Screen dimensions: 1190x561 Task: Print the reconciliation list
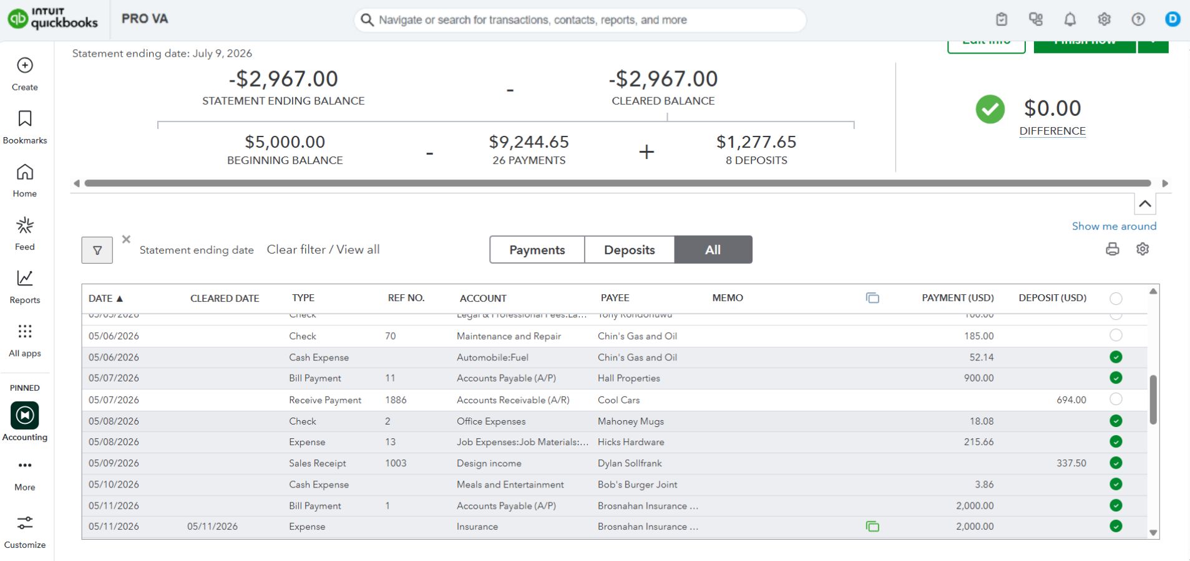click(1112, 249)
